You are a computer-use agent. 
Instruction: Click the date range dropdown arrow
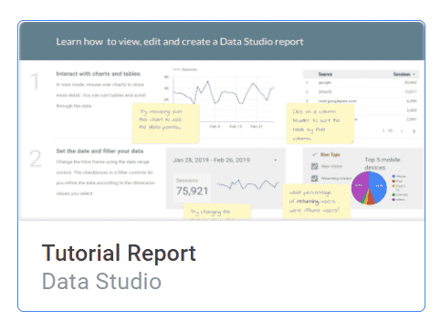point(275,161)
